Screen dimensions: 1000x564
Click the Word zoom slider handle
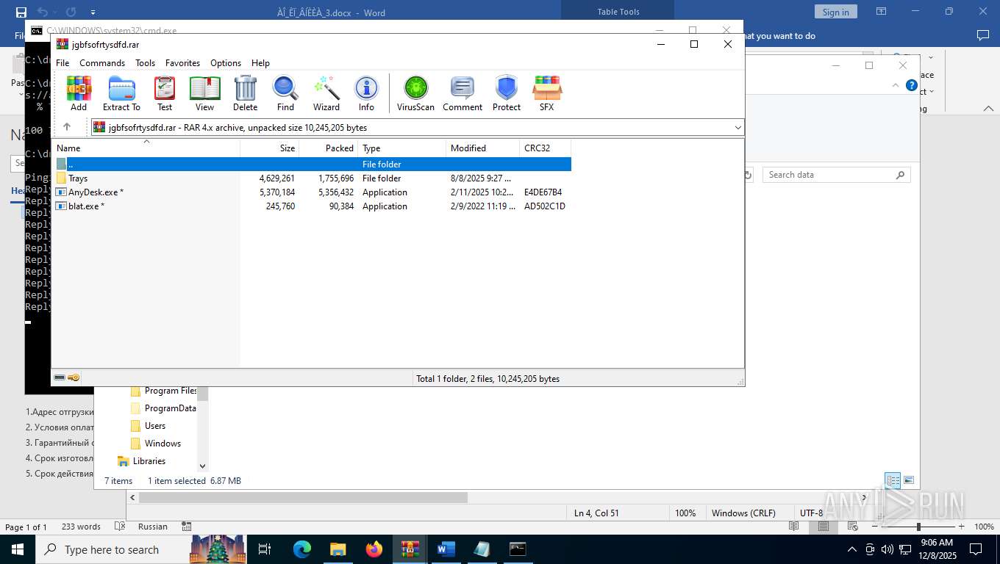click(918, 527)
